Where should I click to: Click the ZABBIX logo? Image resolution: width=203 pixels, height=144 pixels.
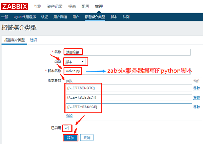pyautogui.click(x=15, y=7)
